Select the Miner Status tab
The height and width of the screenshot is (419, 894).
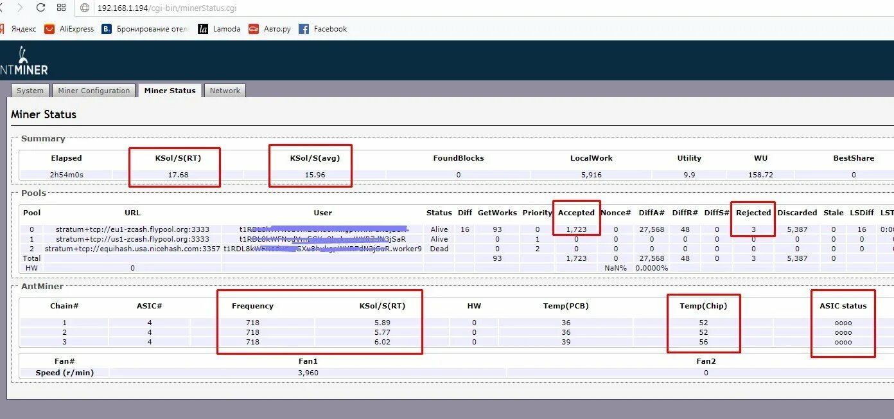pos(170,91)
